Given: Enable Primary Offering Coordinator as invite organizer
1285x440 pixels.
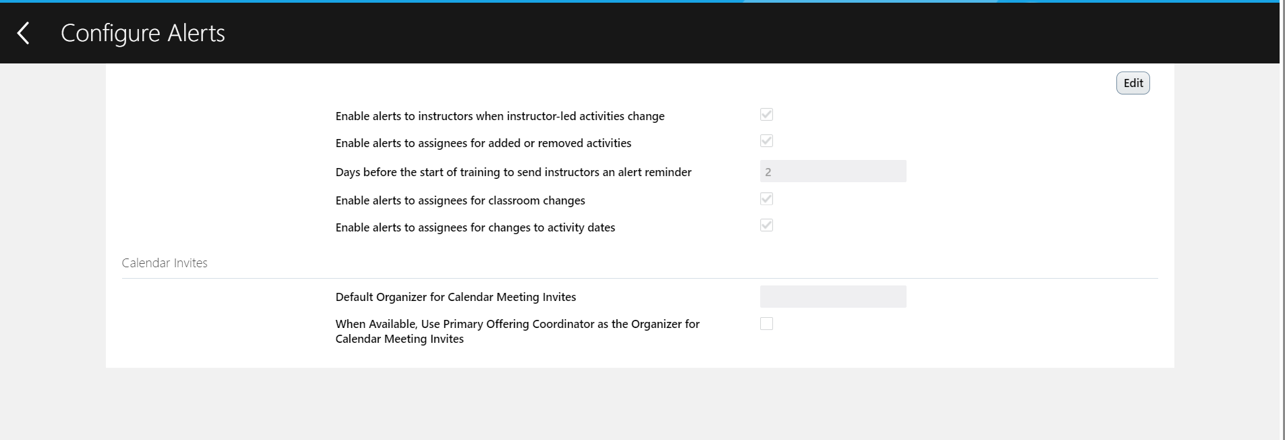Looking at the screenshot, I should [766, 323].
